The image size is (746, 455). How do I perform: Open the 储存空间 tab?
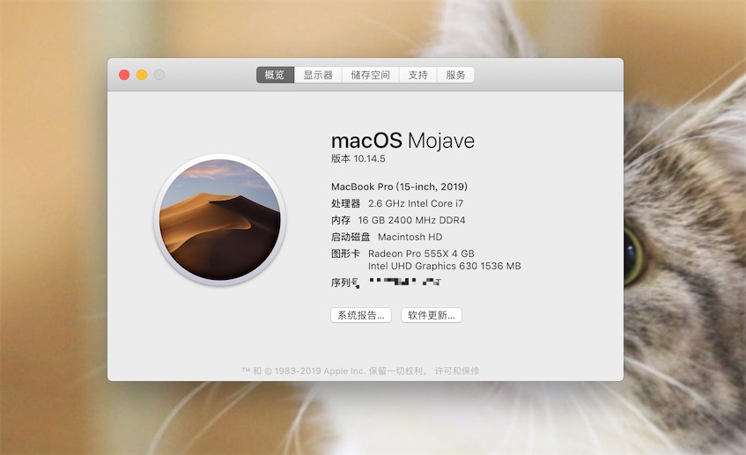(x=370, y=75)
